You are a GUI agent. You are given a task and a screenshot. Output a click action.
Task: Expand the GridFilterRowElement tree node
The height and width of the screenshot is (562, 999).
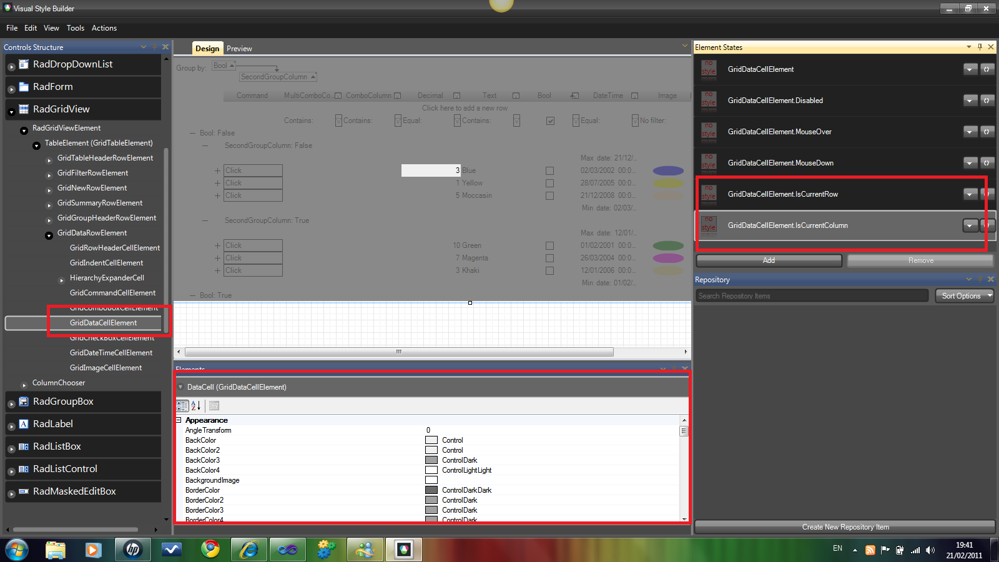coord(49,175)
